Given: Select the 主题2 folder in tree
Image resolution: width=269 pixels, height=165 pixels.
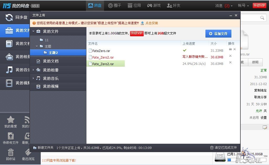Looking at the screenshot, I should [x=58, y=53].
